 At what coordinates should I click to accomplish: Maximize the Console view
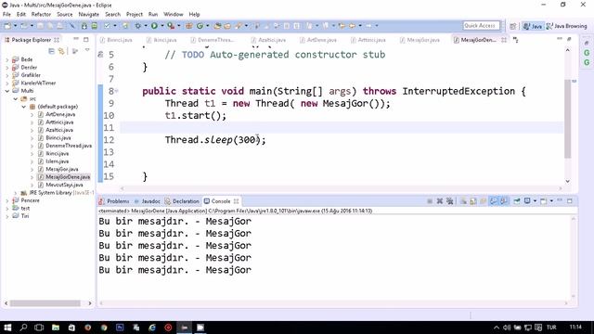click(x=569, y=201)
